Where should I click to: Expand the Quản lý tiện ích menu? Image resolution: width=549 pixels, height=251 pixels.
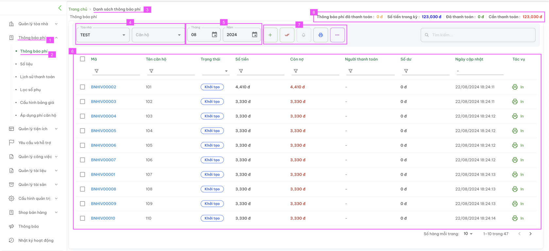point(33,129)
